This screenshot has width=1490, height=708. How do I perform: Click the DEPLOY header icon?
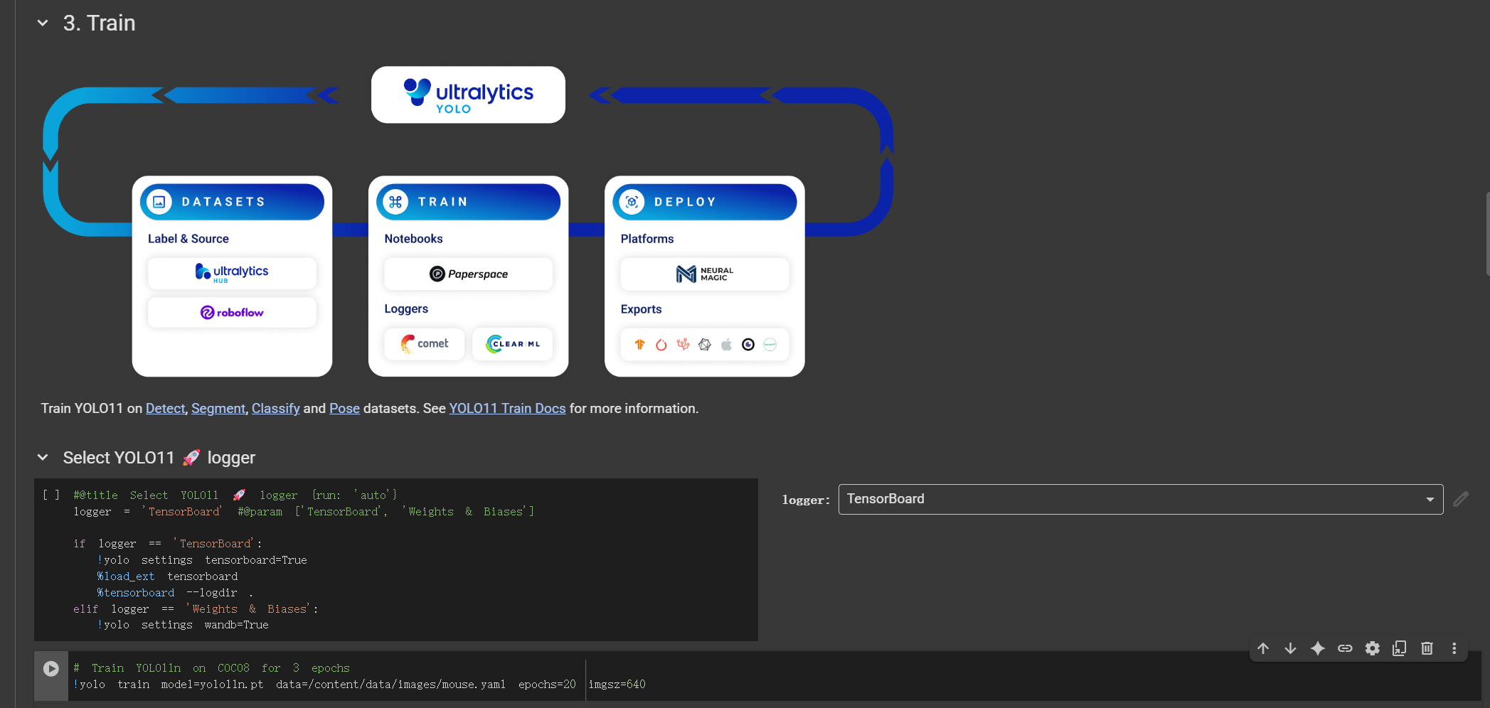click(632, 202)
